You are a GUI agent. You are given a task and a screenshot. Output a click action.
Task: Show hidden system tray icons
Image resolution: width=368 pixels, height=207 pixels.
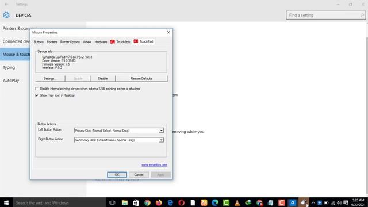313,203
